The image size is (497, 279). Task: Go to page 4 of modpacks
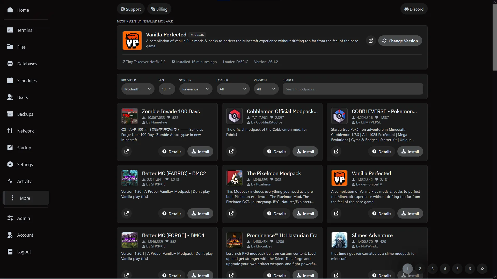[x=445, y=269]
